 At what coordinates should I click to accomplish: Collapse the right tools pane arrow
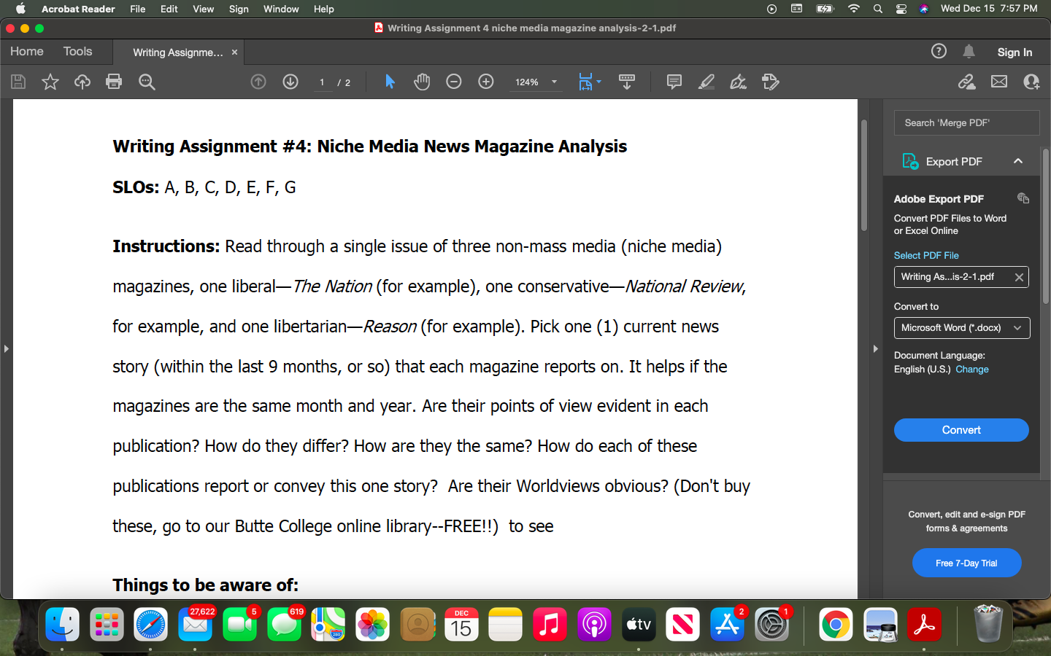875,348
